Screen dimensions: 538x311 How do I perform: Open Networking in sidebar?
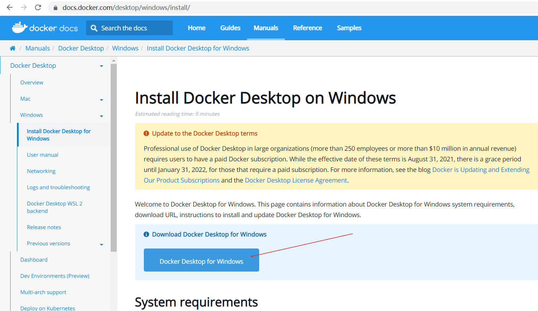coord(41,171)
